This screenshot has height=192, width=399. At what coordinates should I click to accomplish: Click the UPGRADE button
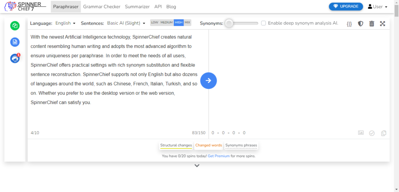coord(346,7)
